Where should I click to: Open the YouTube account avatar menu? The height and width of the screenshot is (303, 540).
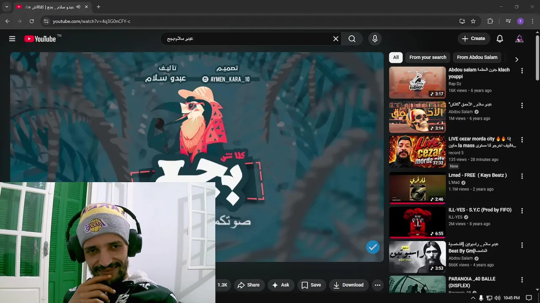point(519,39)
